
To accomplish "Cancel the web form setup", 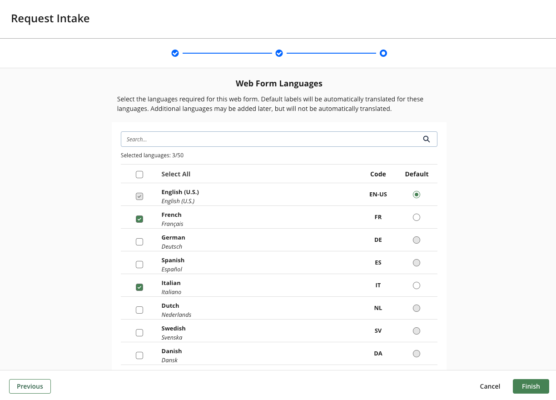I will coord(490,386).
